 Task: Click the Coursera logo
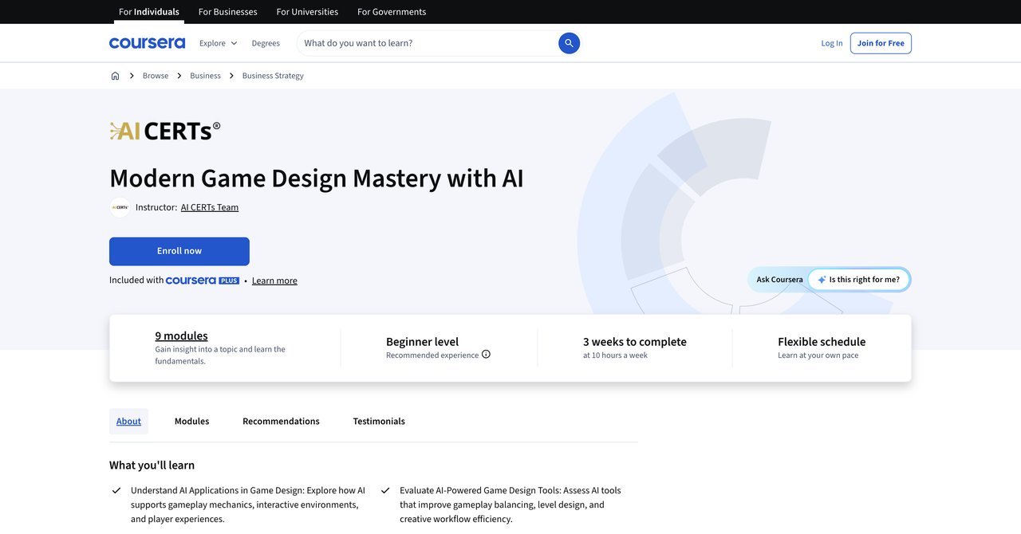pos(147,43)
